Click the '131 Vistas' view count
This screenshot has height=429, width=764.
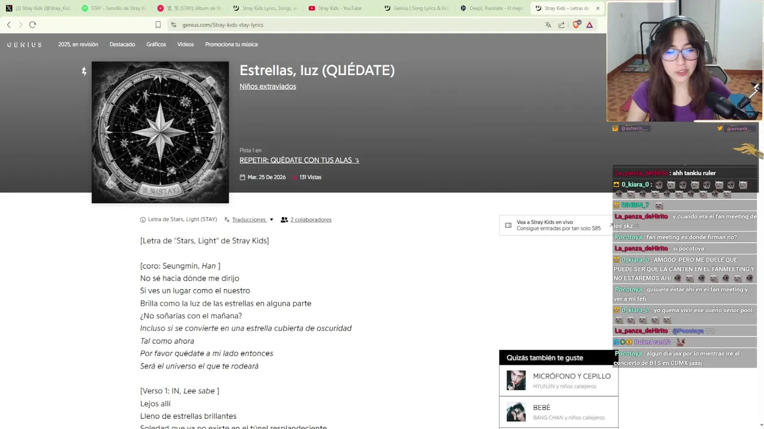coord(310,178)
